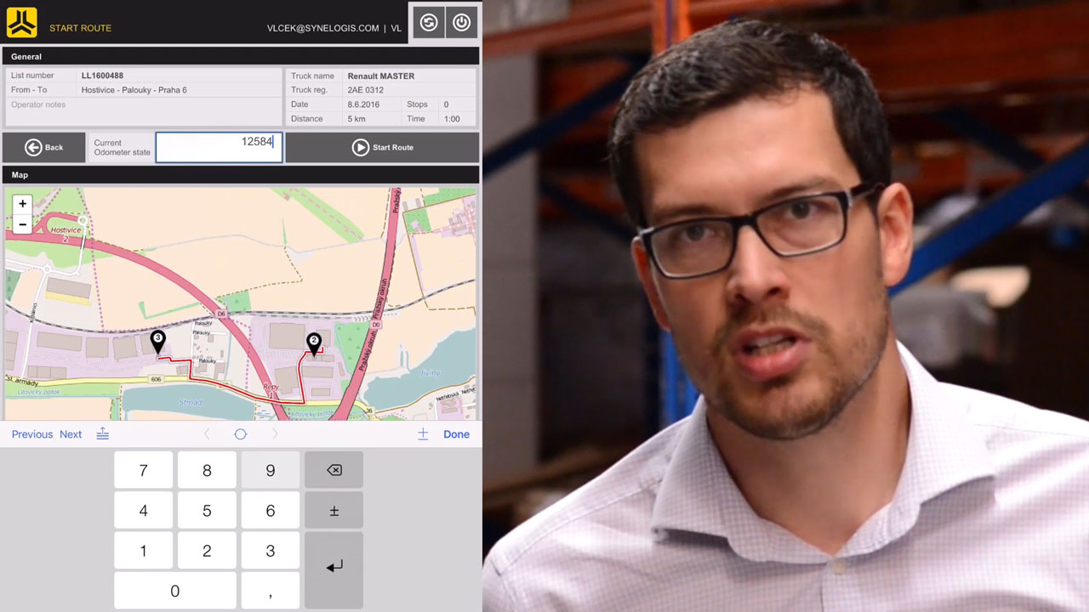Go Back to the previous screen

click(44, 147)
